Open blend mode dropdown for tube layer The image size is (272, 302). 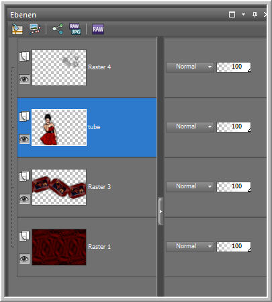click(190, 126)
